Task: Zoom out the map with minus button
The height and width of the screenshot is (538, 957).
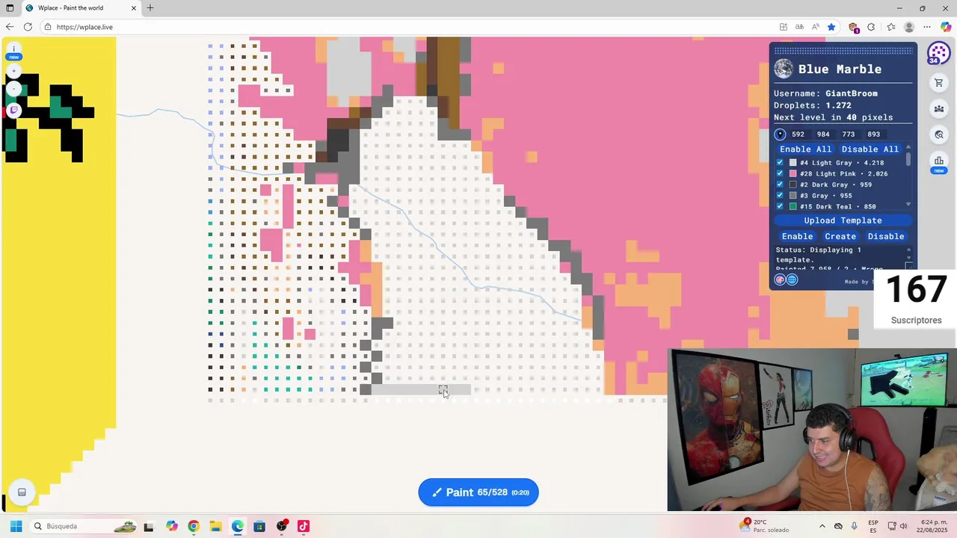Action: coord(13,89)
